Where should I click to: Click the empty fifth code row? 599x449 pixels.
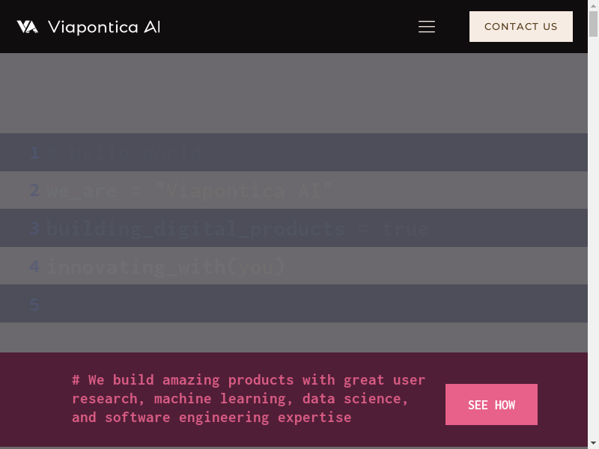[x=299, y=305]
